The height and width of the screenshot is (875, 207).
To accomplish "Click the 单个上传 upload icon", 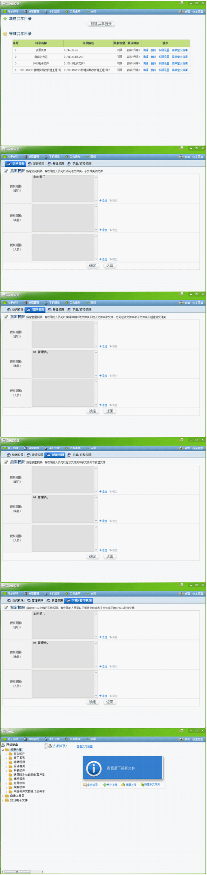I will pos(105,785).
